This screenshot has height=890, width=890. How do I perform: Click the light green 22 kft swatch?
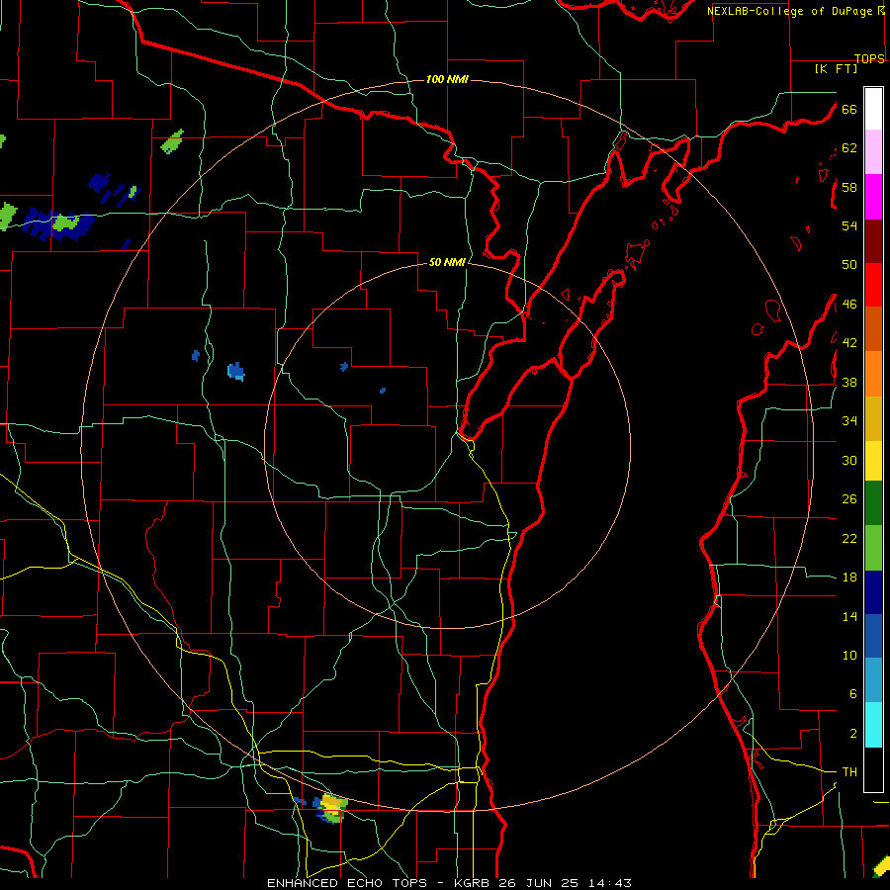tap(873, 548)
